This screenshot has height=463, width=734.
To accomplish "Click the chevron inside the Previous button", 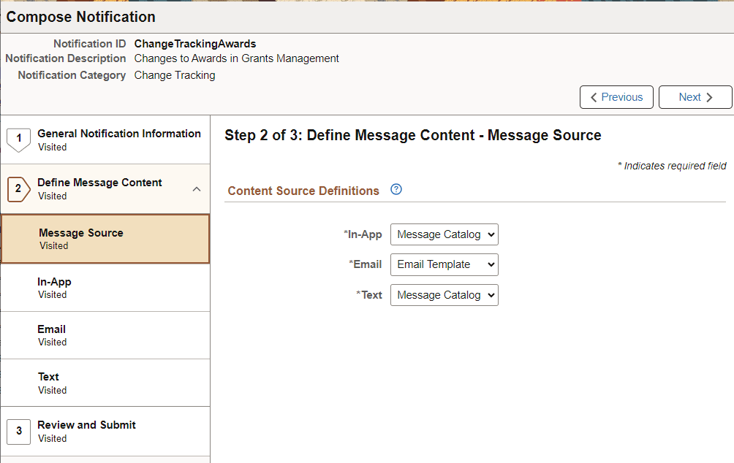I will pos(593,96).
